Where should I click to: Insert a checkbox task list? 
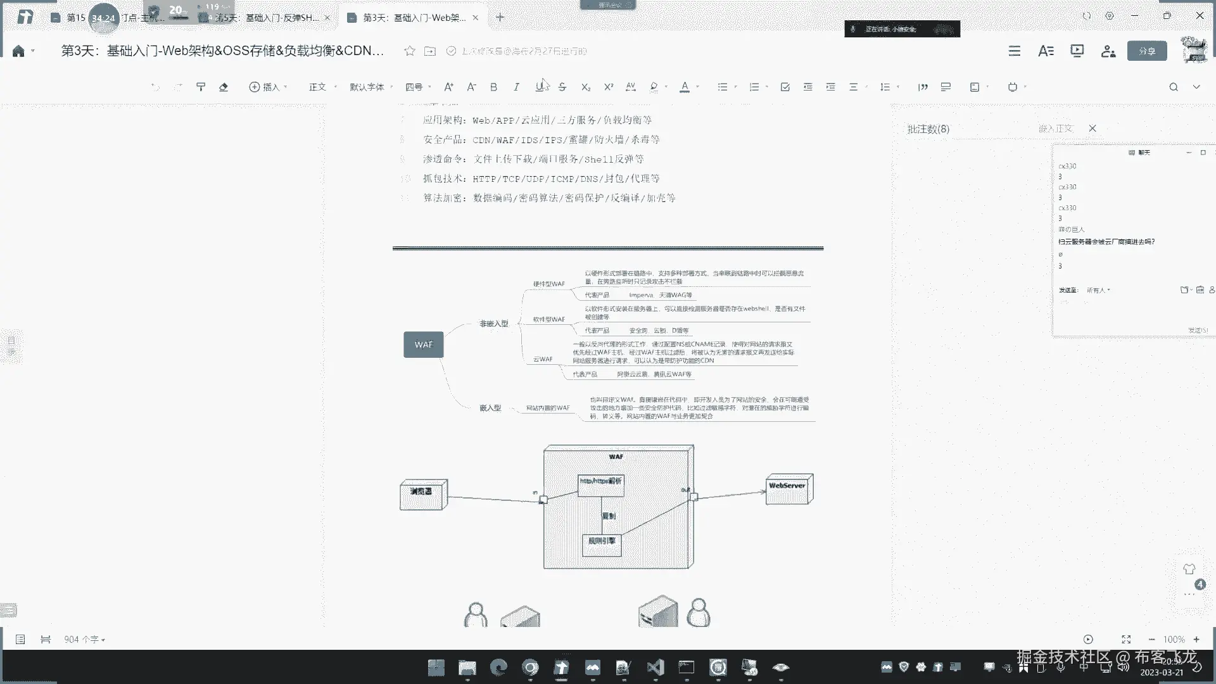[785, 87]
